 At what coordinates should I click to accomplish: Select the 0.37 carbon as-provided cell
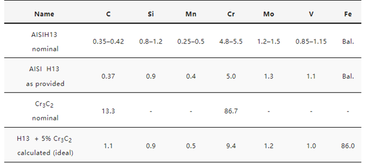point(108,76)
